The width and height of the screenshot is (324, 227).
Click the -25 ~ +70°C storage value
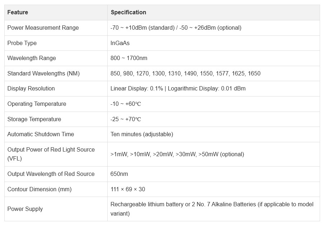coord(126,119)
